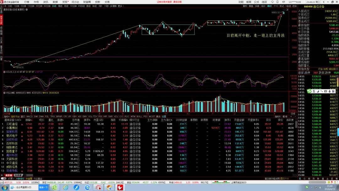Image resolution: width=339 pixels, height=191 pixels.
Task: Switch to the 周线 weekly period
Action: [x=60, y=6]
